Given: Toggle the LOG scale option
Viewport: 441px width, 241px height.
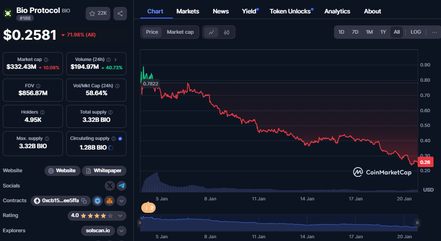Looking at the screenshot, I should [416, 32].
